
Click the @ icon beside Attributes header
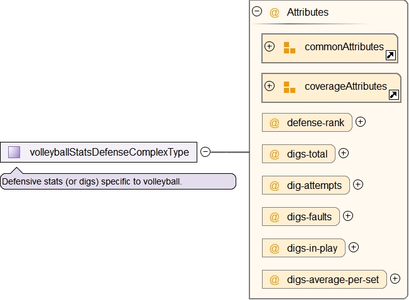click(x=274, y=12)
